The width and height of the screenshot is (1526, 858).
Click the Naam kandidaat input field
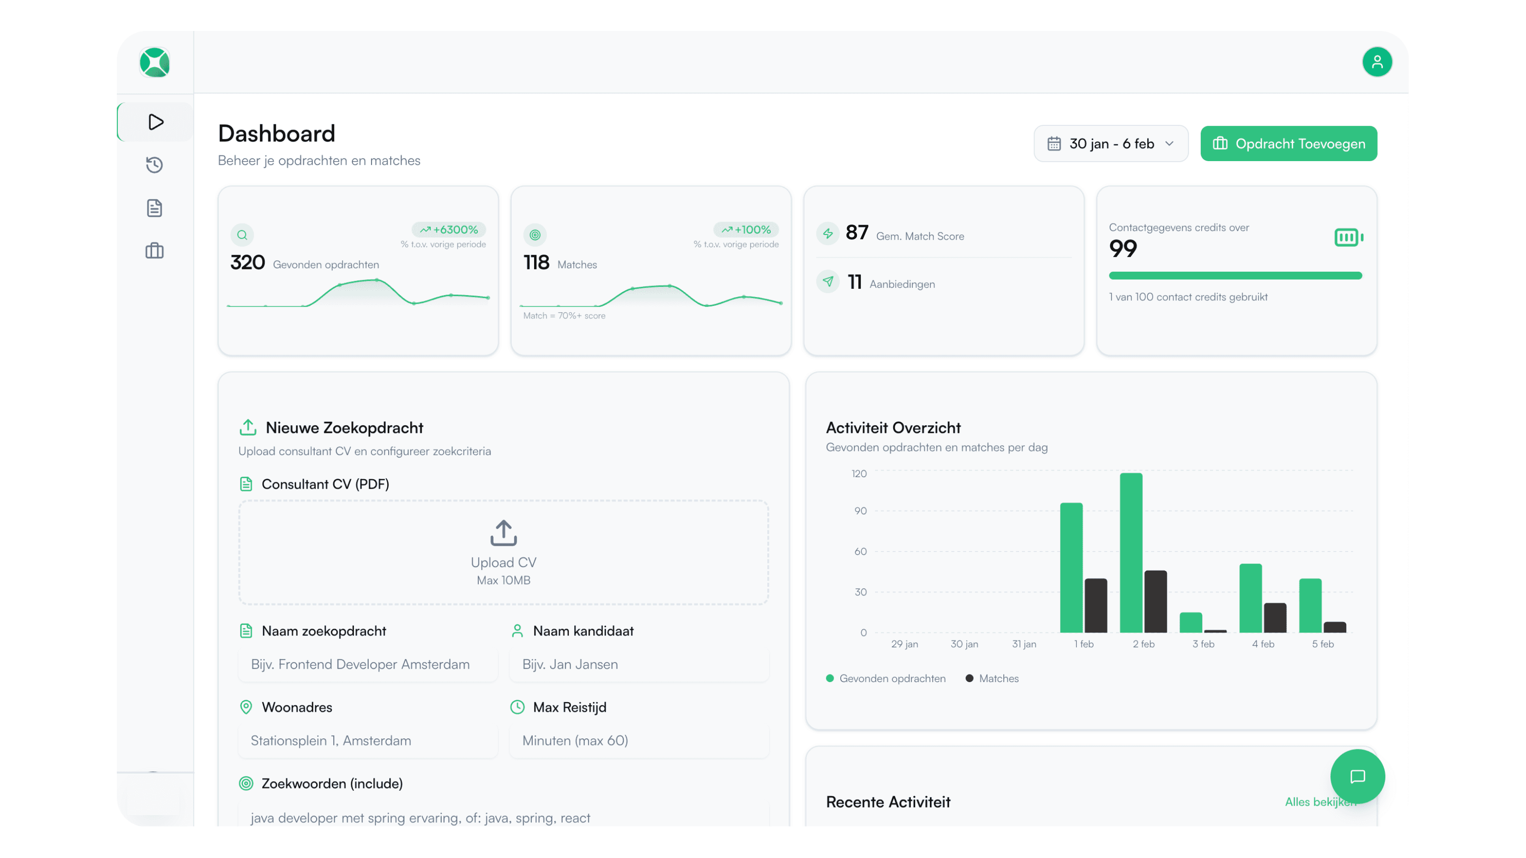click(x=639, y=664)
